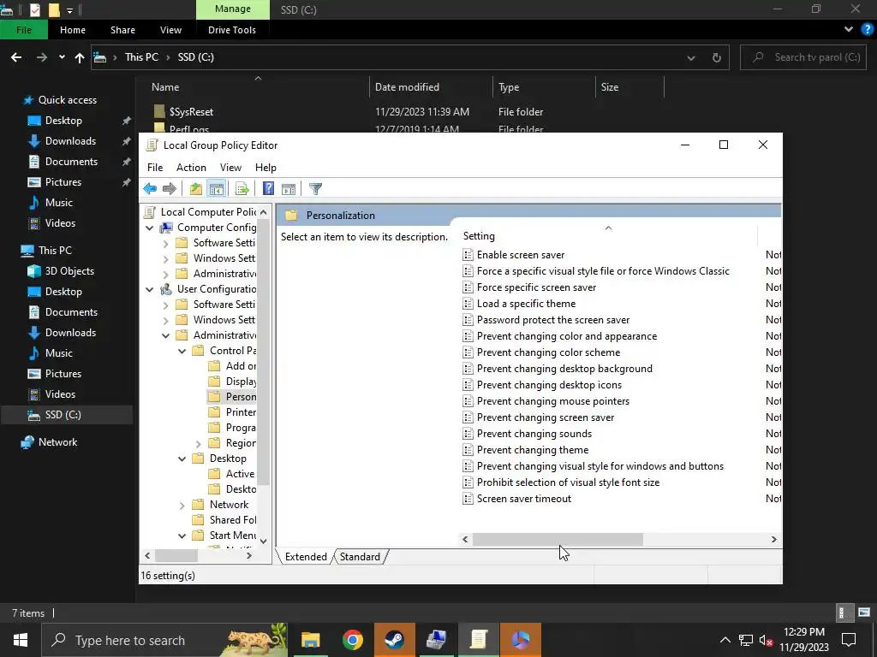The width and height of the screenshot is (877, 657).
Task: Sort by the Setting column header
Action: [609, 236]
